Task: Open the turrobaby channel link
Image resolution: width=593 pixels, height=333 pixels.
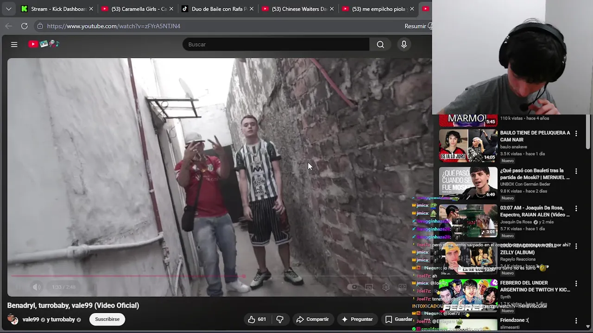Action: tap(63, 320)
